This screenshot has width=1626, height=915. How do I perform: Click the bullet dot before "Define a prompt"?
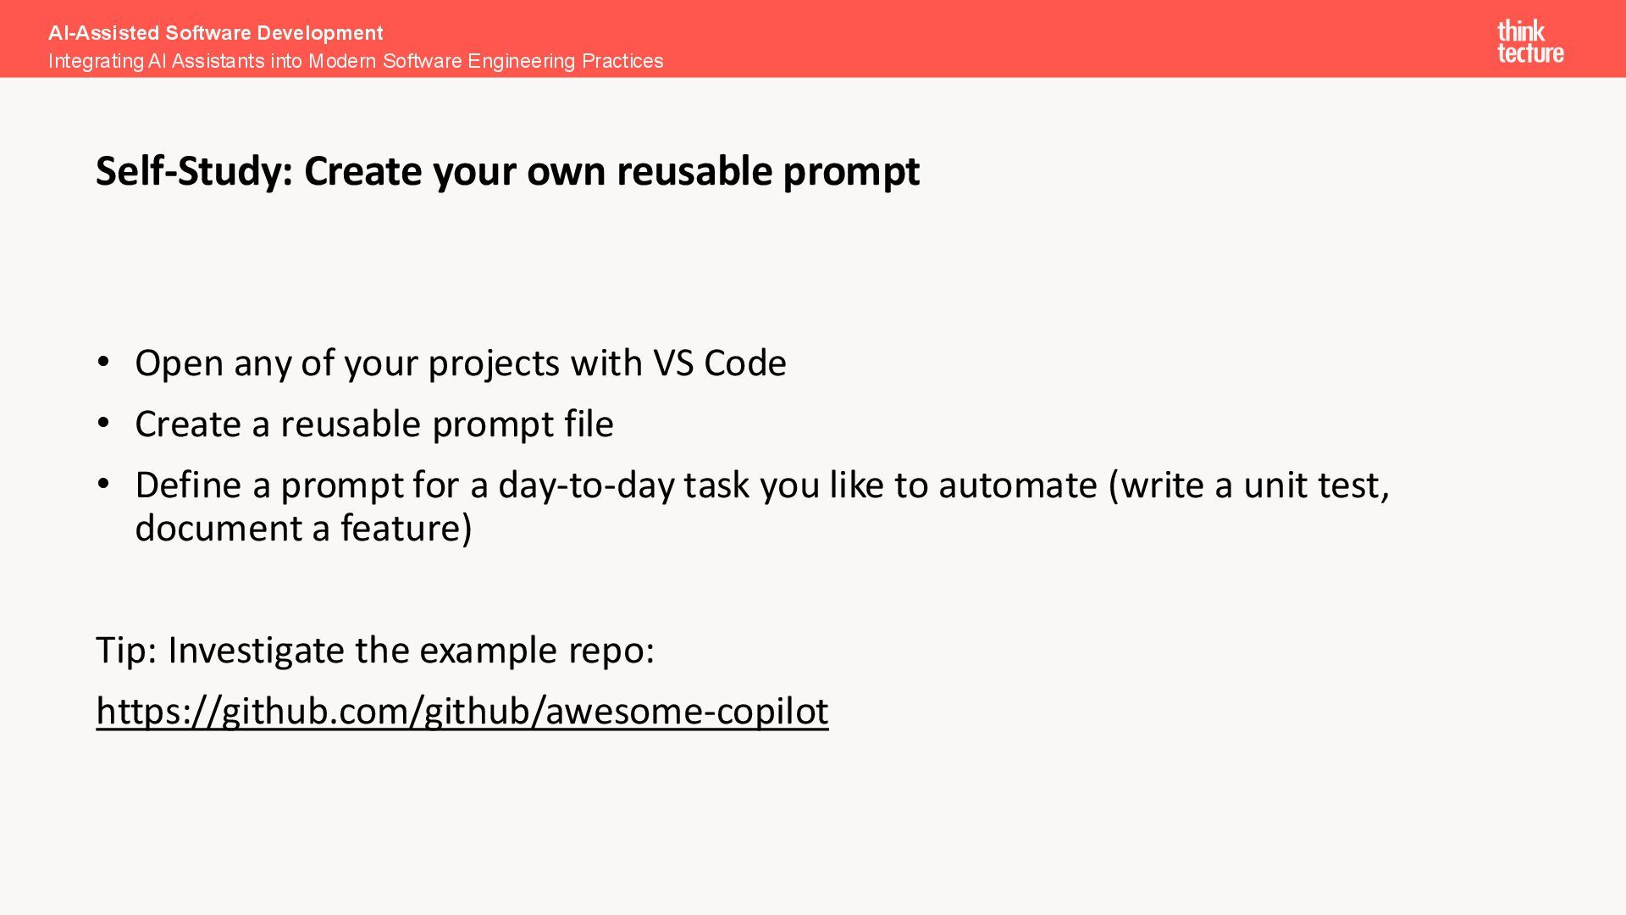click(103, 484)
